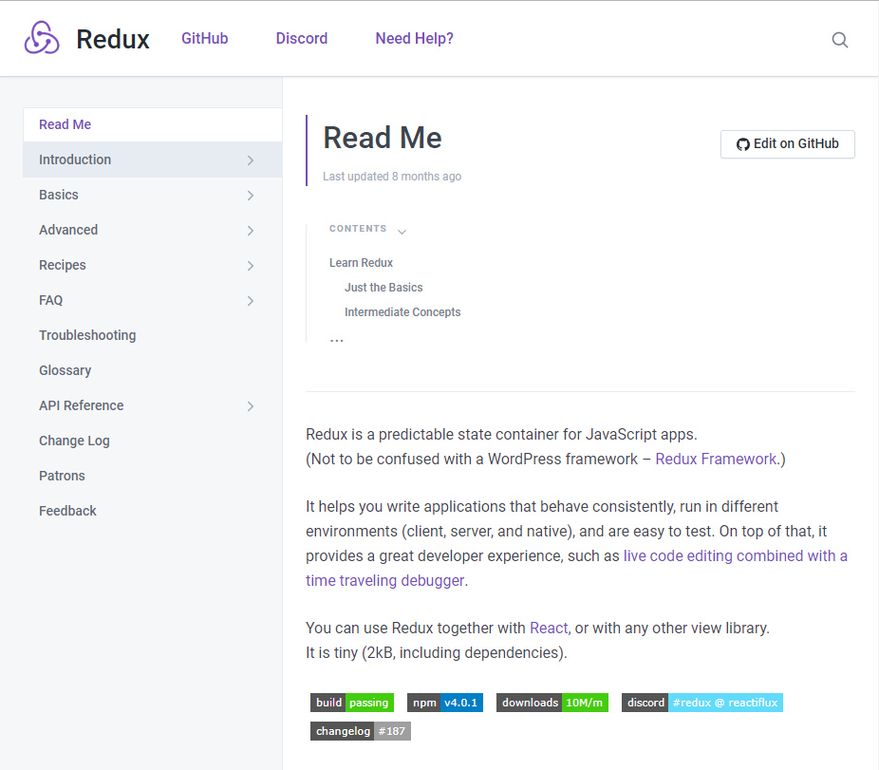Screen dimensions: 879x770
Task: Open Introduction in the sidebar
Action: (x=153, y=160)
